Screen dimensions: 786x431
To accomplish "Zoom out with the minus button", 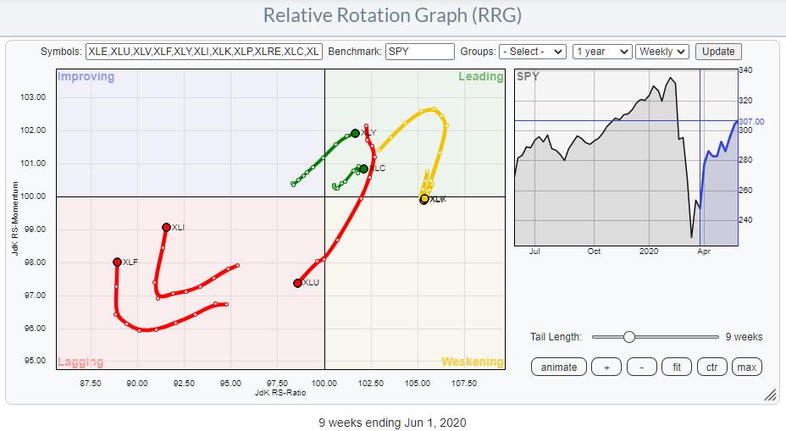I will point(641,367).
